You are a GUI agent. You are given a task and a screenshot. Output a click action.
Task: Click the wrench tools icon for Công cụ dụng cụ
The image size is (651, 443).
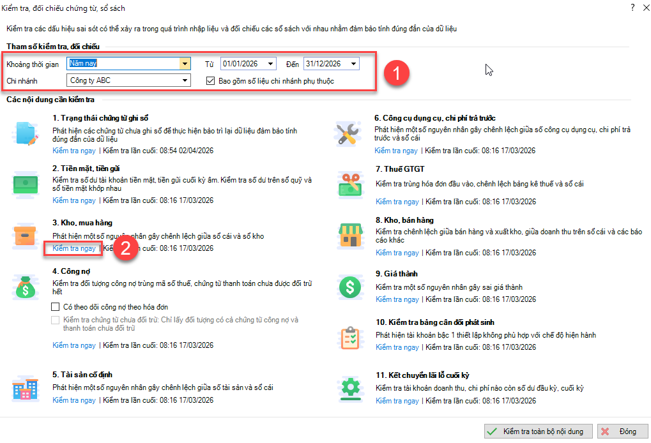tap(347, 133)
